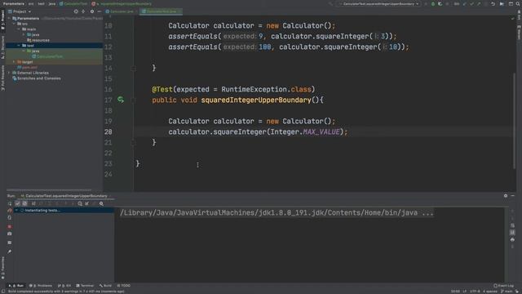This screenshot has width=522, height=294.
Task: Toggle the Project tool window button on left strip
Action: point(2,20)
